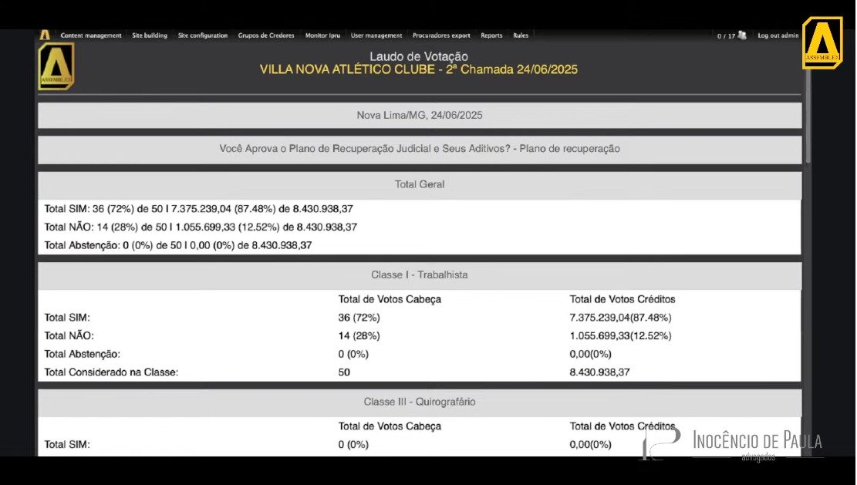Select the 50 total votes cell in Classe I
Viewport: 857px width, 485px height.
pos(344,372)
